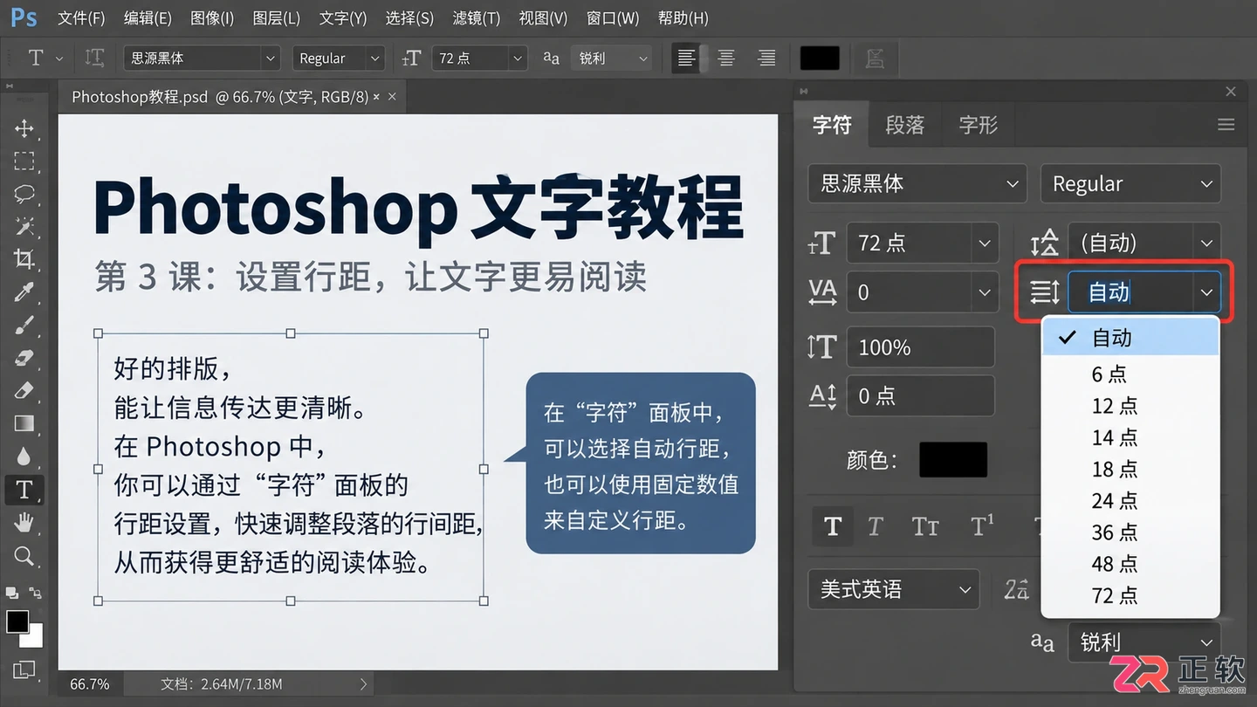1257x707 pixels.
Task: Open the 图层(L) menu
Action: coord(276,17)
